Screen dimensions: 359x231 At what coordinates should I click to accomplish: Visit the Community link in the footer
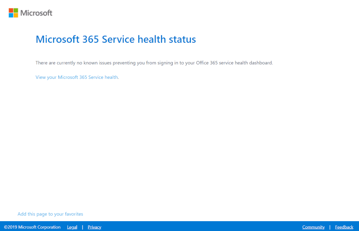click(x=313, y=227)
